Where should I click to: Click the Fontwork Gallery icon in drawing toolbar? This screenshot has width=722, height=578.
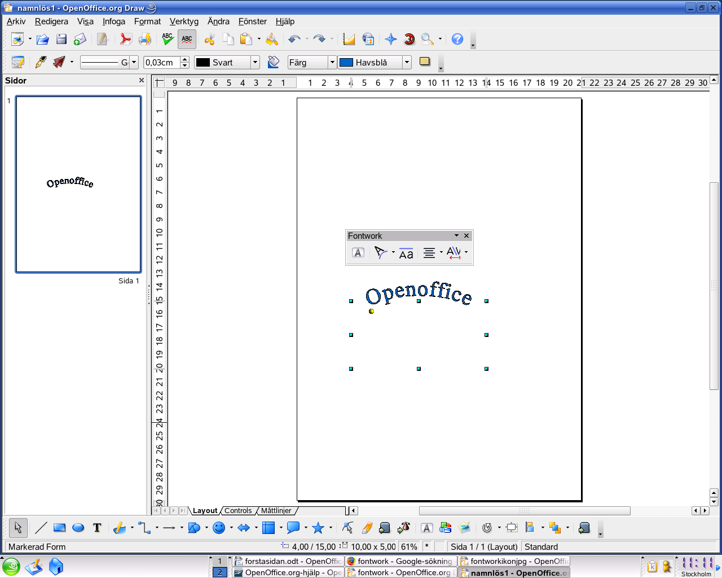click(427, 528)
